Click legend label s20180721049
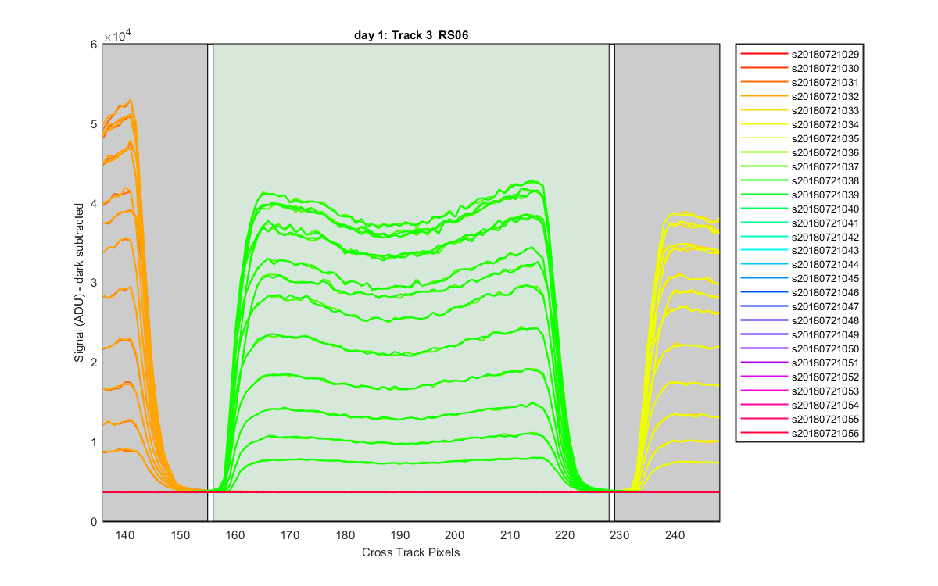The height and width of the screenshot is (586, 938). (825, 335)
